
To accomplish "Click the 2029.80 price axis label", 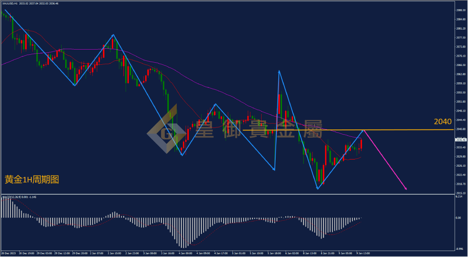I will [x=460, y=157].
